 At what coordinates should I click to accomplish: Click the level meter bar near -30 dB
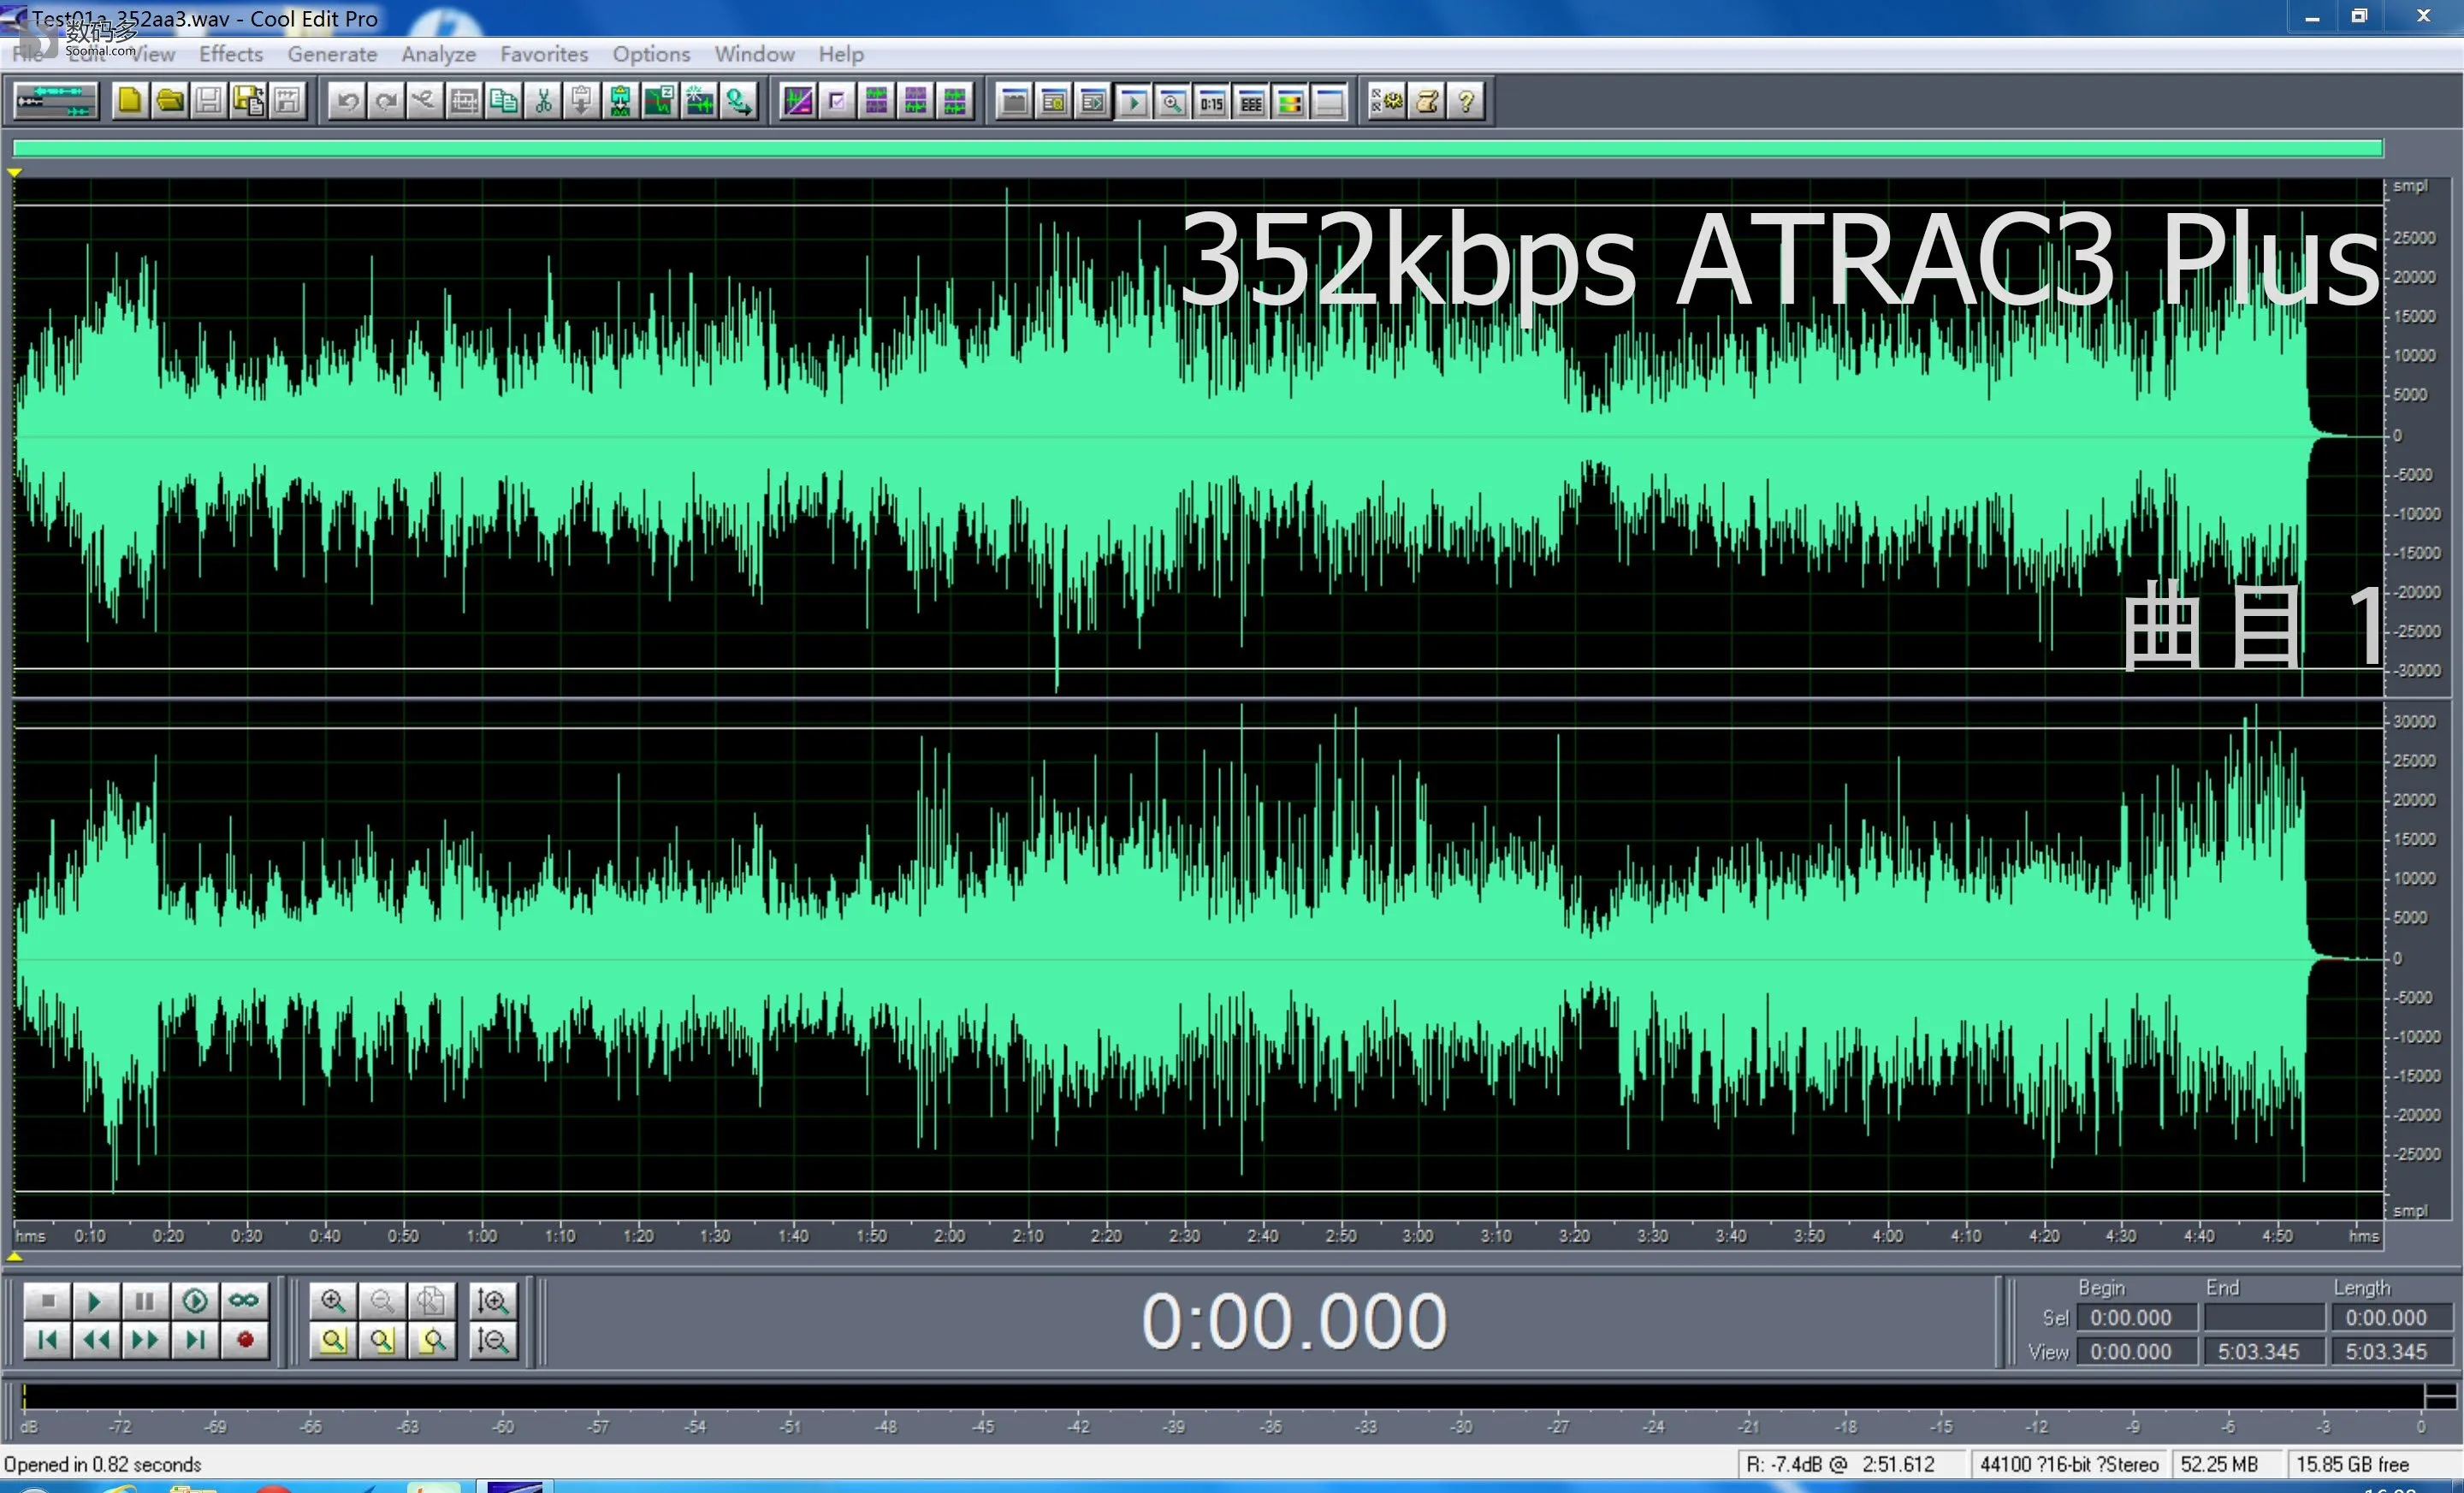tap(1463, 1396)
